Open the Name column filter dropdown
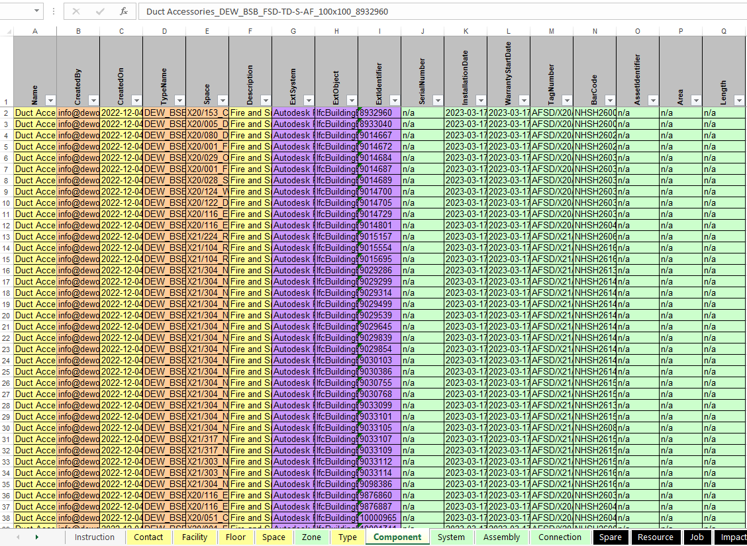This screenshot has width=747, height=546. coord(50,101)
